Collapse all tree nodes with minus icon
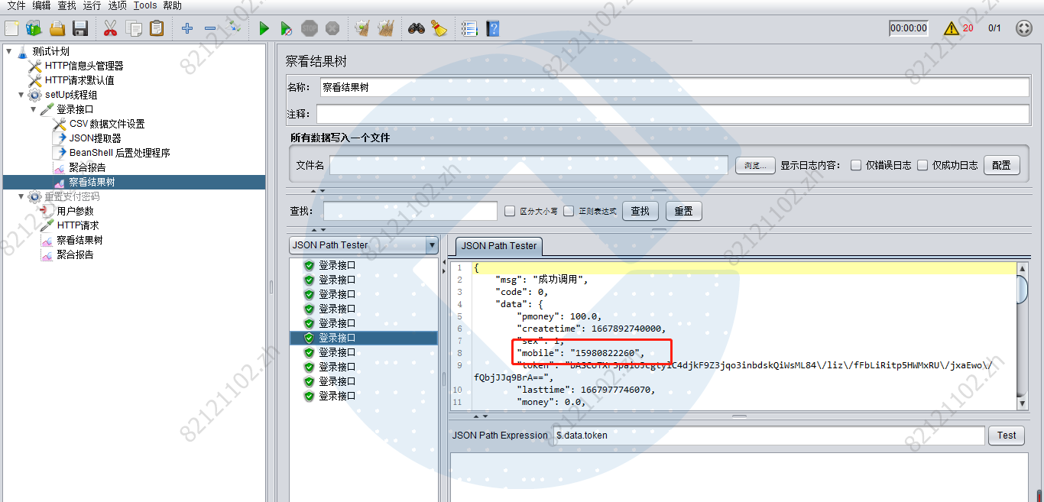The width and height of the screenshot is (1044, 502). pyautogui.click(x=210, y=28)
